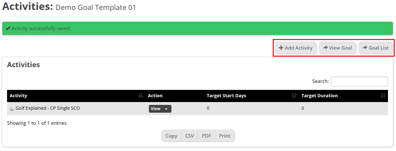
Task: Click the arrow icon on View Goal
Action: click(x=325, y=48)
